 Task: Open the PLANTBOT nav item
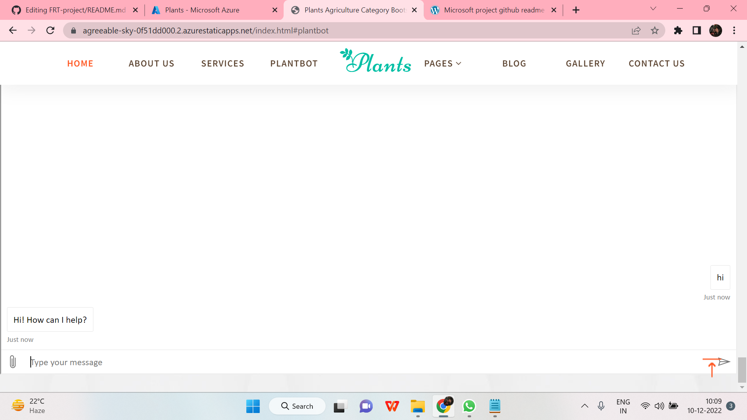pos(294,63)
